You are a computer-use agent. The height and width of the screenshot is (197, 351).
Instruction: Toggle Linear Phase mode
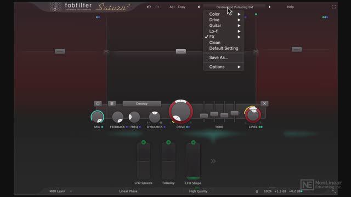point(128,191)
